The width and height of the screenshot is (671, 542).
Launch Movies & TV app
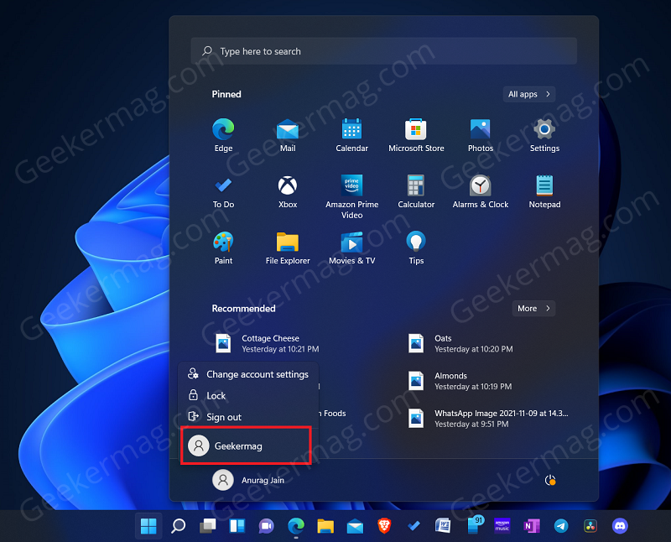click(x=351, y=248)
